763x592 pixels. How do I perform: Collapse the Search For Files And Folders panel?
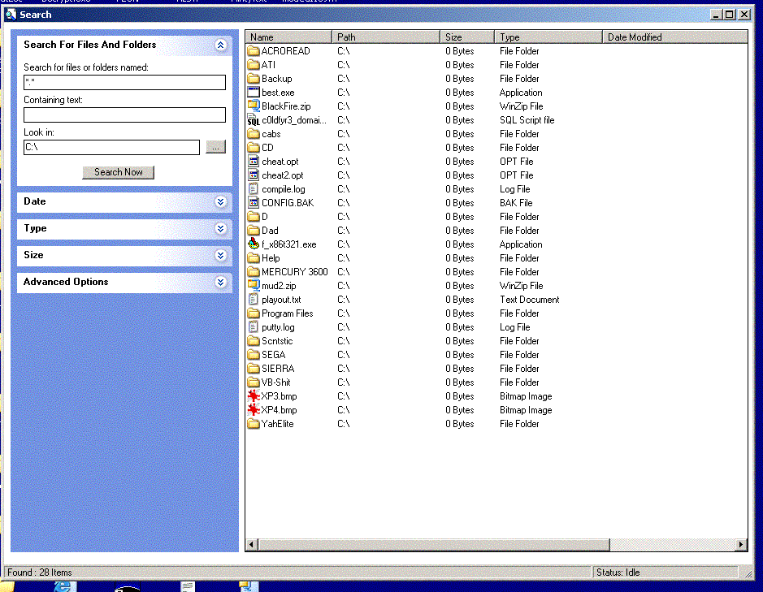coord(220,45)
